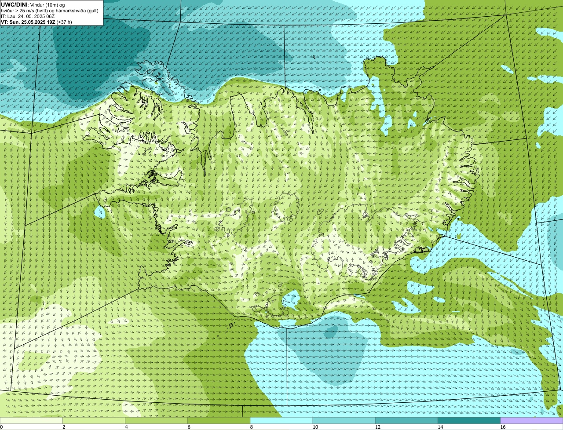
Task: Select the 6–8 m/s olive green legend swatch
Action: click(x=219, y=420)
